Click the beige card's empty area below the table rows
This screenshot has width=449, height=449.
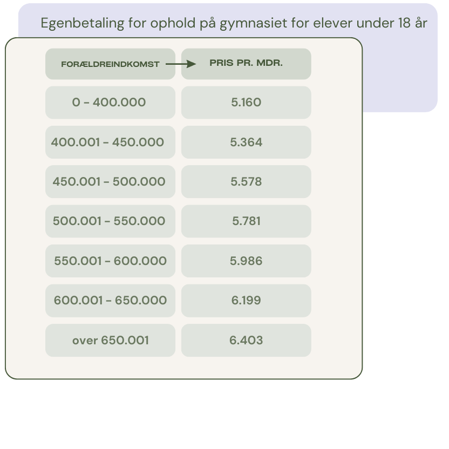(x=183, y=368)
